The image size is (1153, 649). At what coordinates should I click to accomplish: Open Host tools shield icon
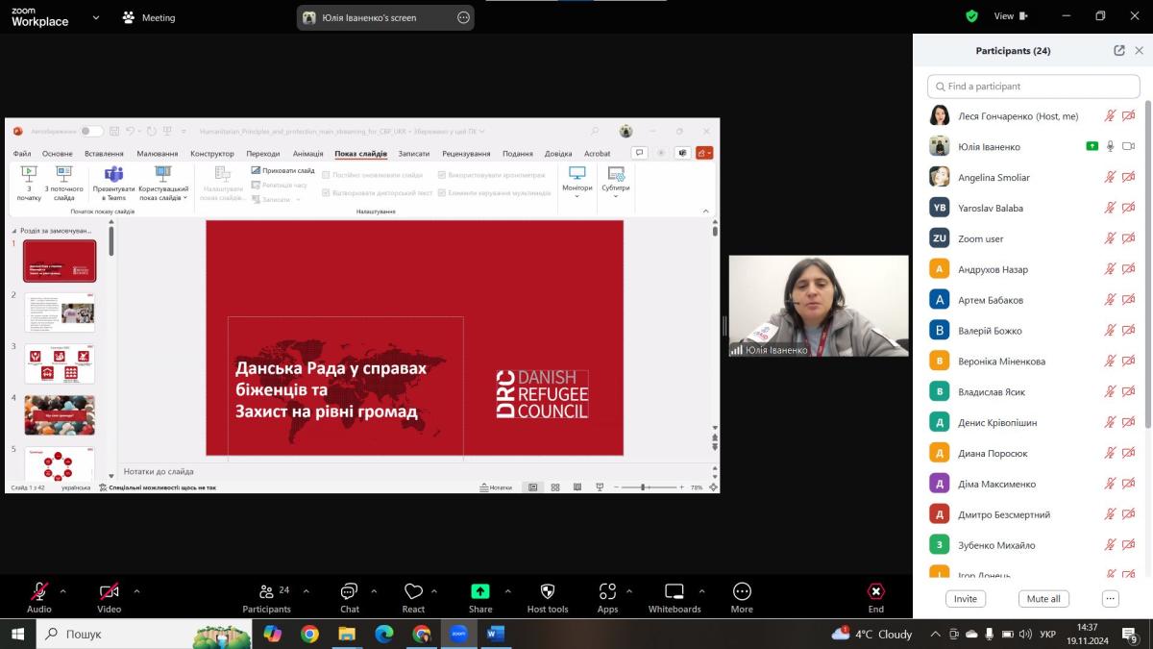pos(548,591)
